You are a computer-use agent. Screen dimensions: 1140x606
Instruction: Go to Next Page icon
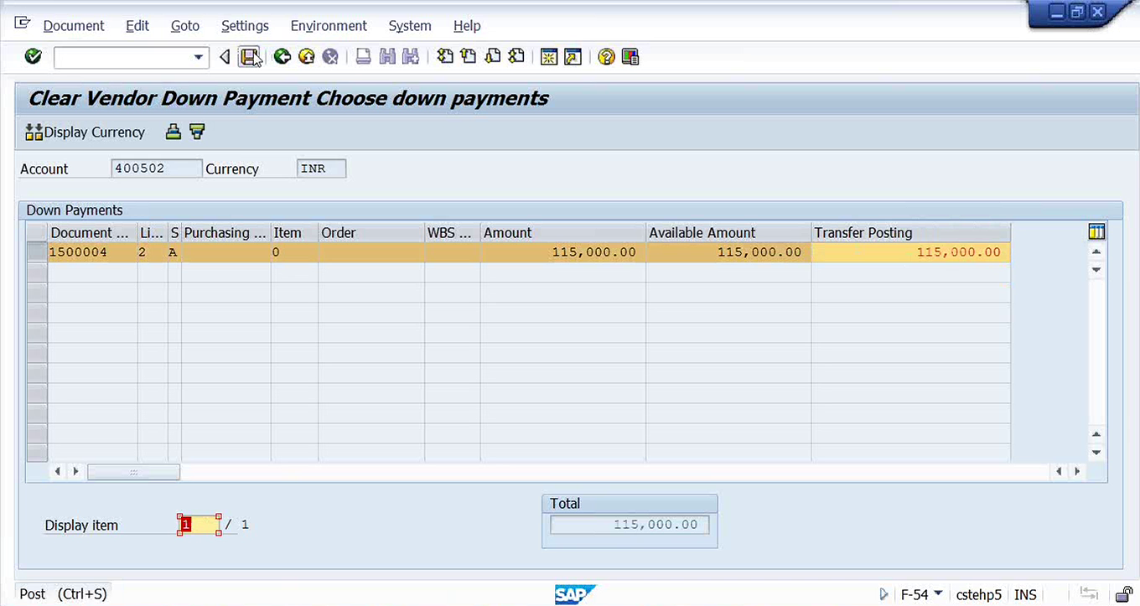click(493, 57)
